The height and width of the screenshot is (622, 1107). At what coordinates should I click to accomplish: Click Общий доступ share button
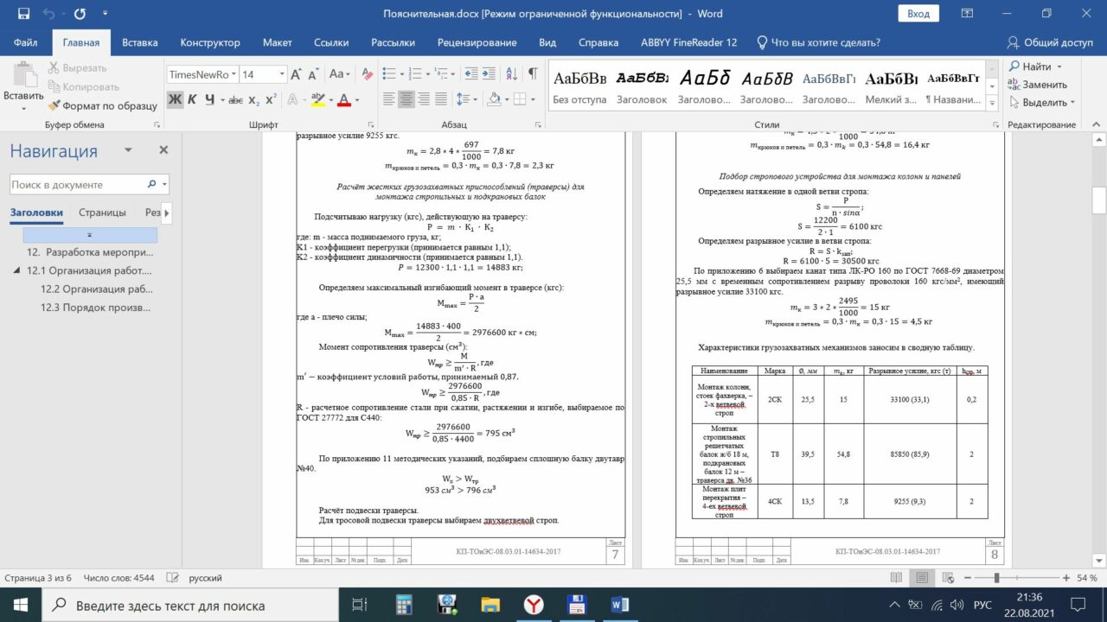pyautogui.click(x=1050, y=42)
